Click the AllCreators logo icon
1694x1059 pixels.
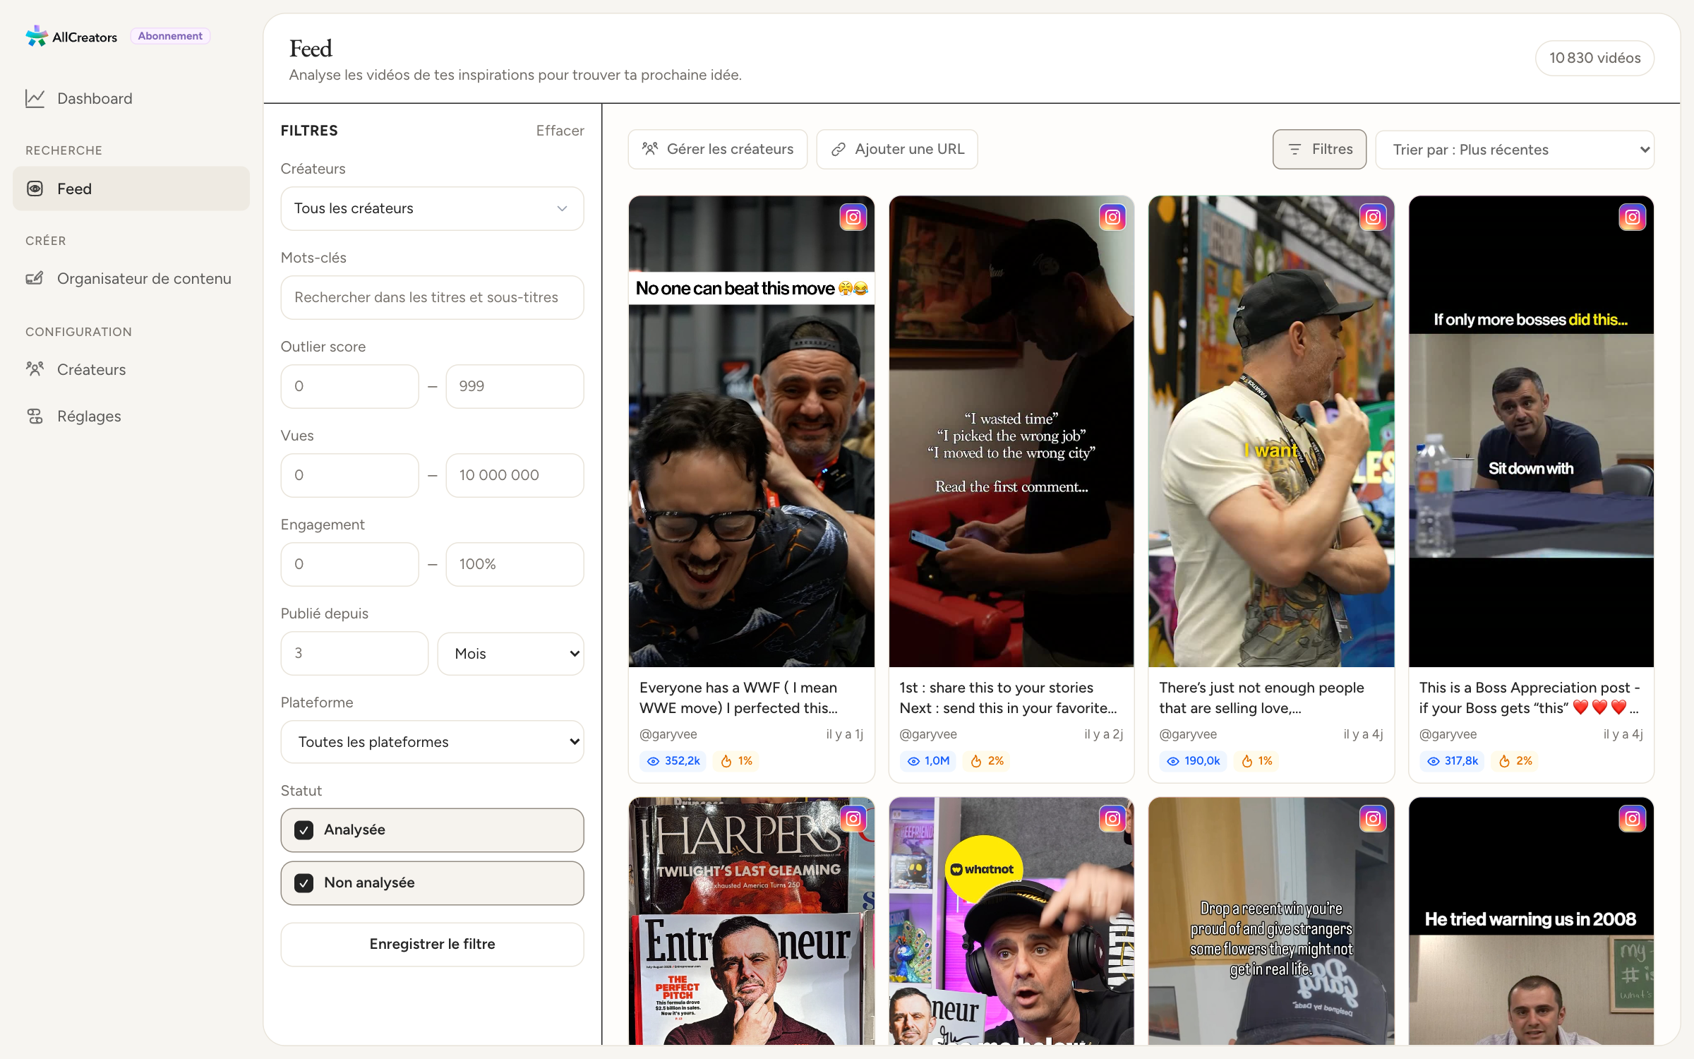click(36, 36)
